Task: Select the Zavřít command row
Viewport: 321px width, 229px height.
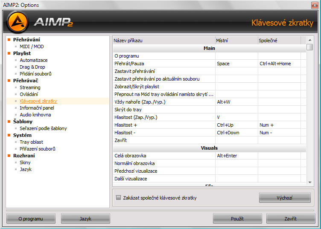Action: [210, 140]
